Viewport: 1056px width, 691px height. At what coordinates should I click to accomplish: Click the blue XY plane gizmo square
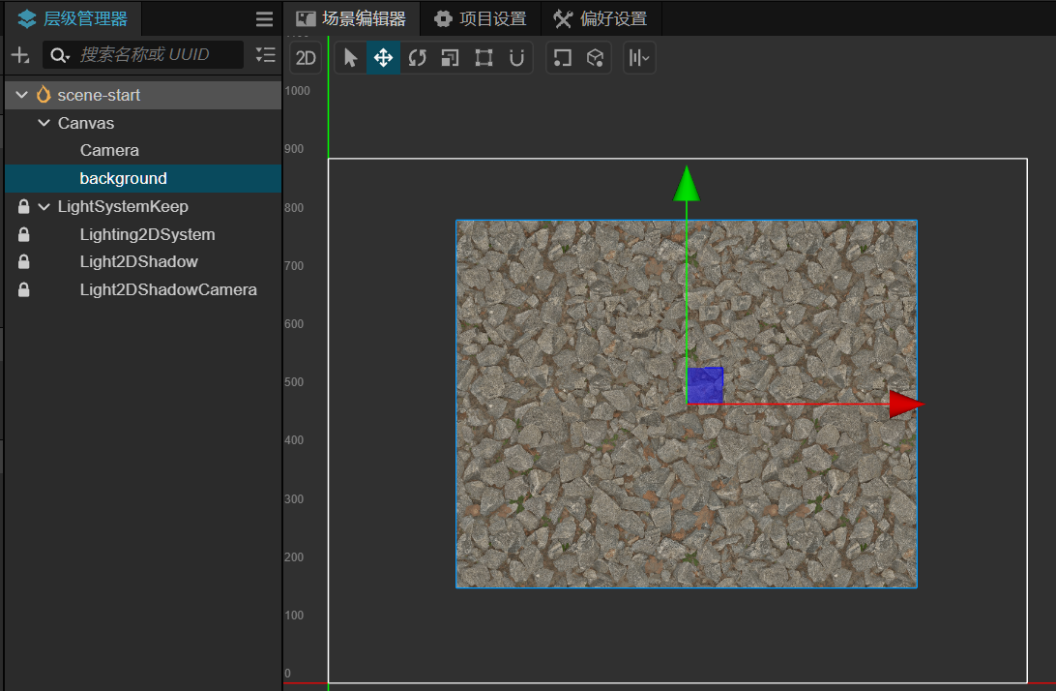click(705, 385)
